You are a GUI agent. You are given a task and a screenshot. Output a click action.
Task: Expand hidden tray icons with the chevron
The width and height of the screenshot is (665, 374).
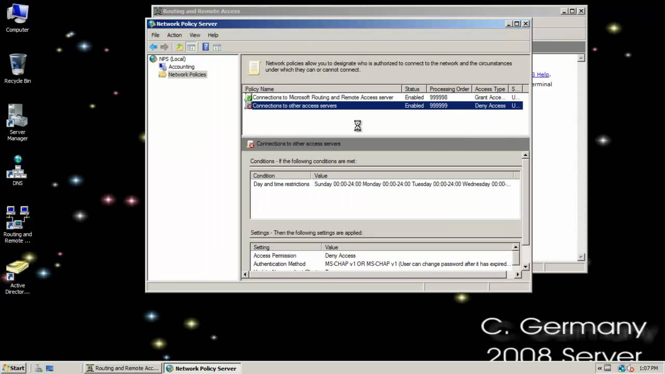point(600,368)
